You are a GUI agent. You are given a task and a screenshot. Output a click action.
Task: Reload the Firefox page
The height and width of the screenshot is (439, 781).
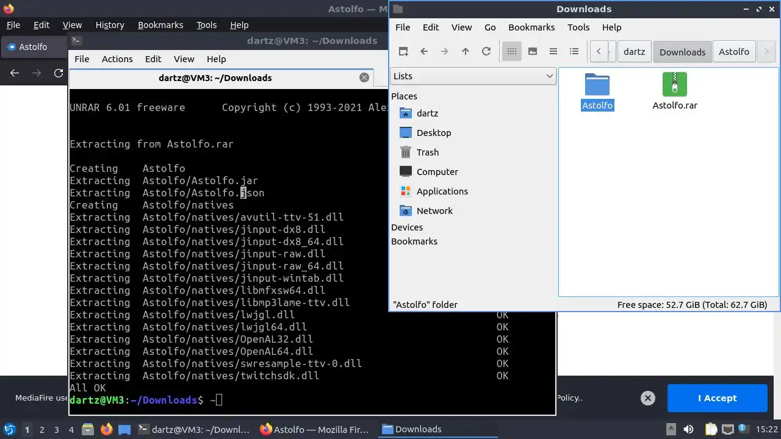[x=59, y=73]
